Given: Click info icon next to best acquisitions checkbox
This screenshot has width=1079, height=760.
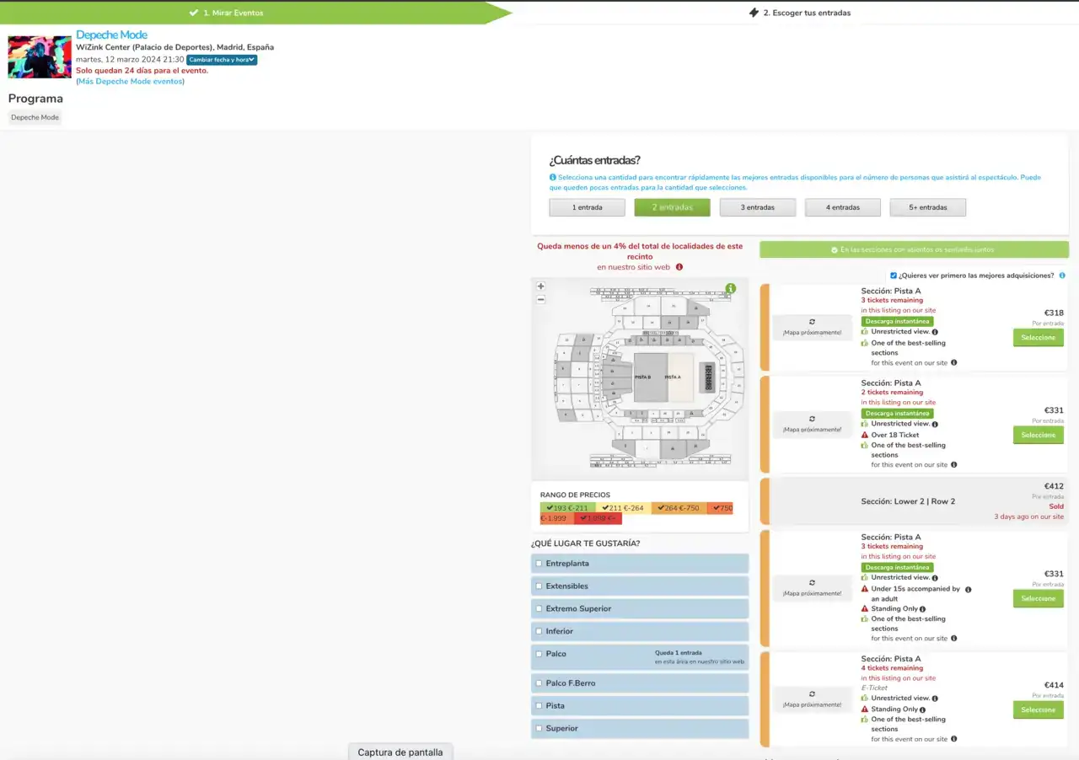Looking at the screenshot, I should click(1061, 276).
